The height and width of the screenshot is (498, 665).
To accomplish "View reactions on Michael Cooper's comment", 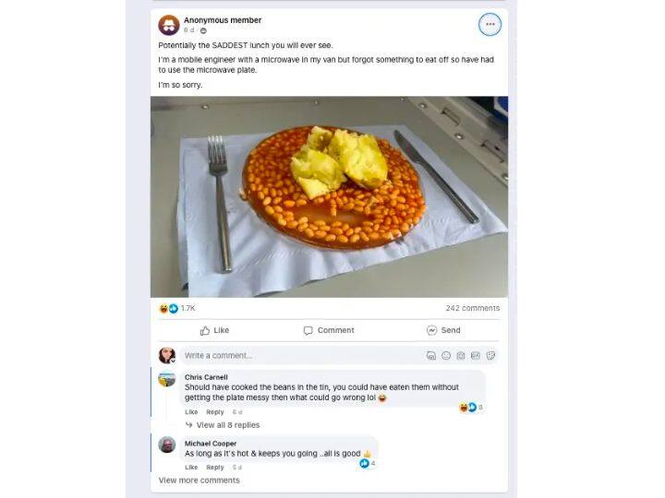I will click(367, 463).
